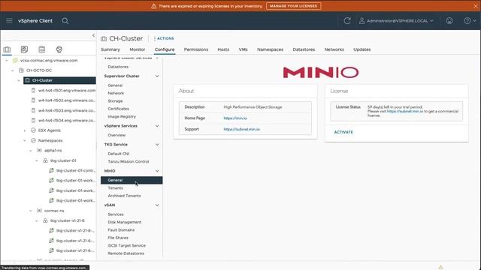The image size is (481, 270).
Task: Open the VMs tab
Action: 243,49
